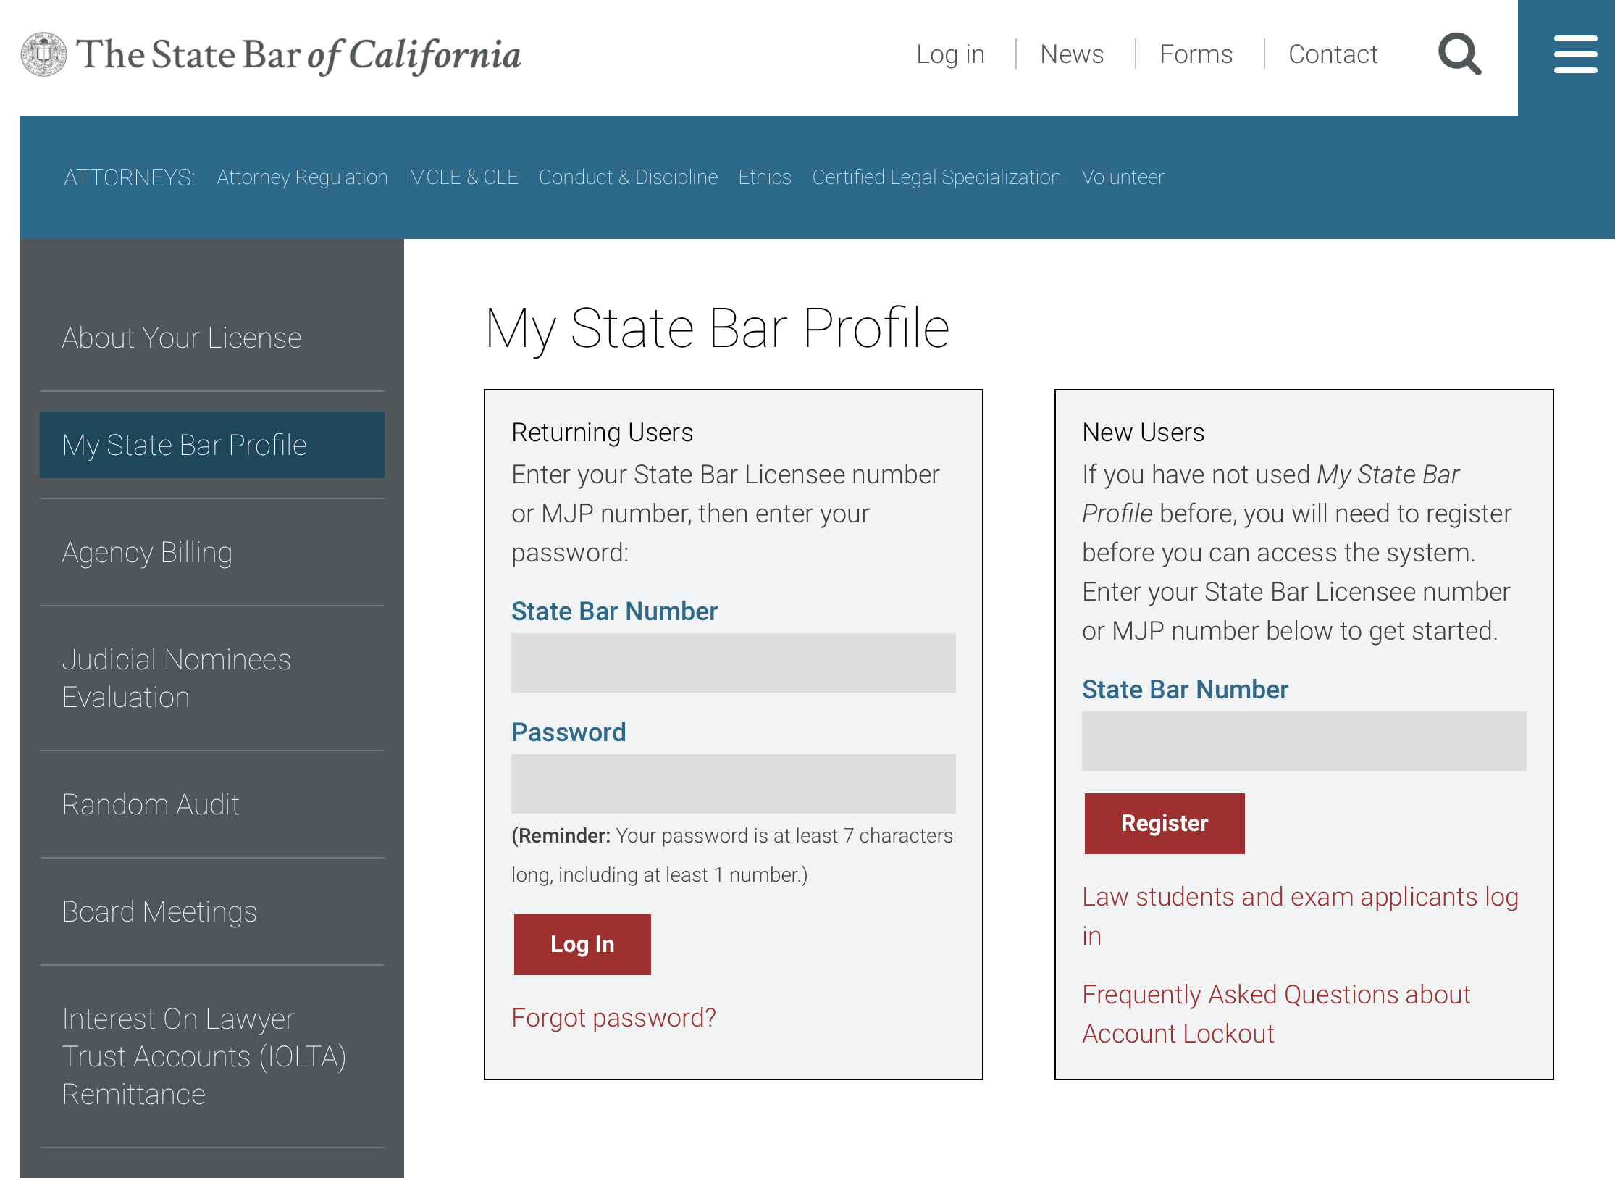Go to the Contact page
The width and height of the screenshot is (1615, 1178).
[1333, 54]
